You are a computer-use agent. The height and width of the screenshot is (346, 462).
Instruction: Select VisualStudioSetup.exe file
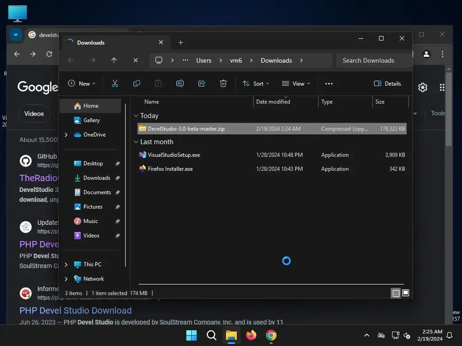[272, 155]
